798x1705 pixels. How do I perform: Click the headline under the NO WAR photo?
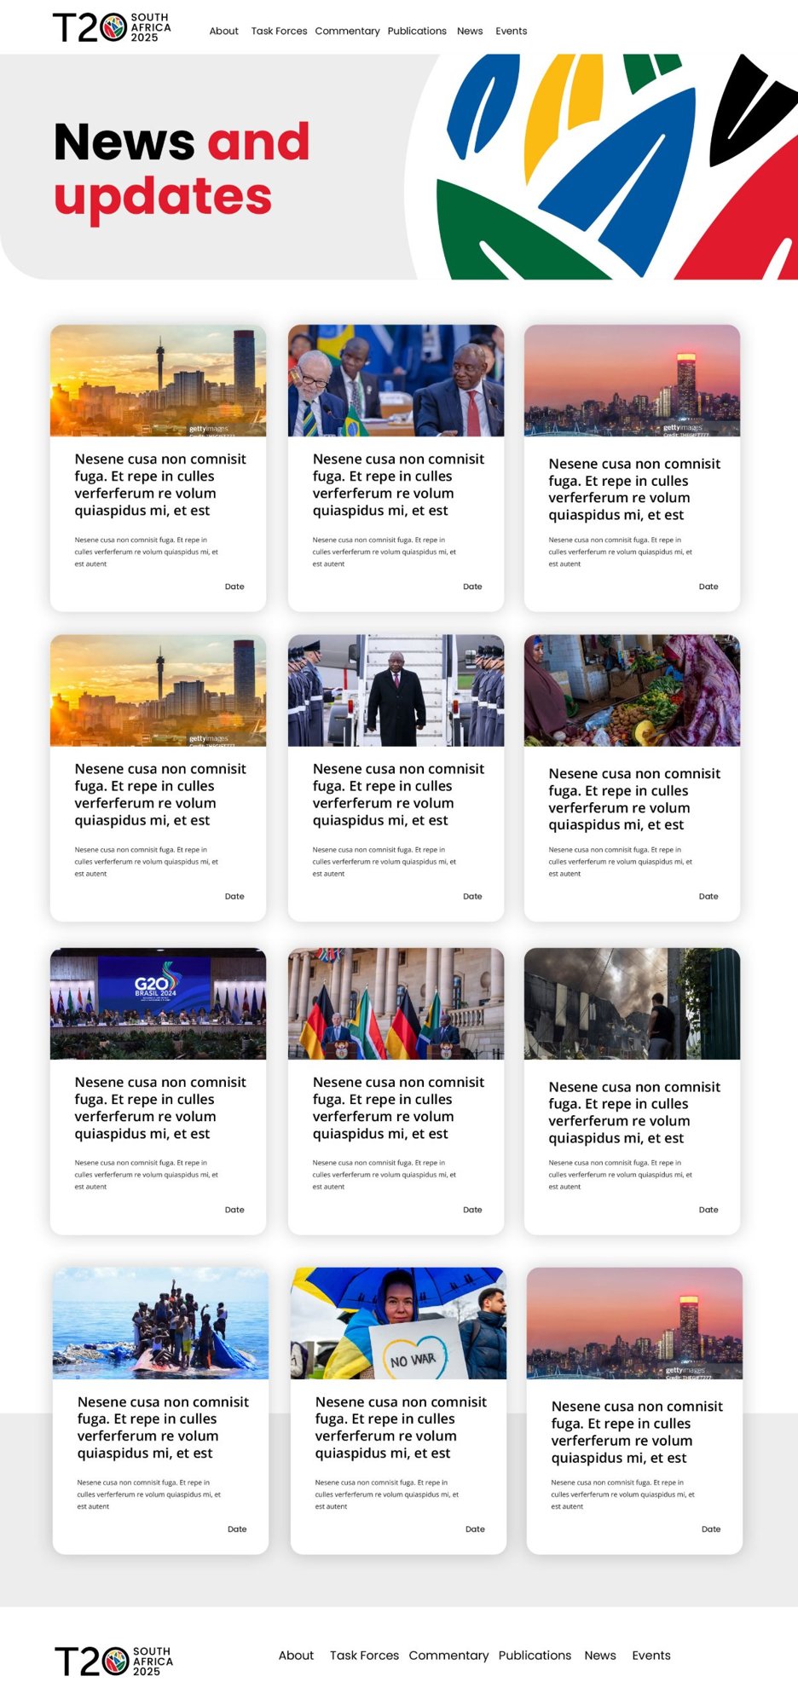[401, 1428]
